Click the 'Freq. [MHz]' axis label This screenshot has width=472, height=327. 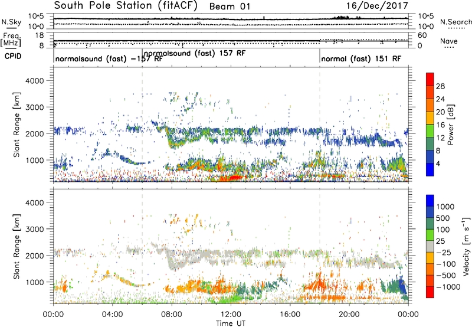click(x=11, y=40)
